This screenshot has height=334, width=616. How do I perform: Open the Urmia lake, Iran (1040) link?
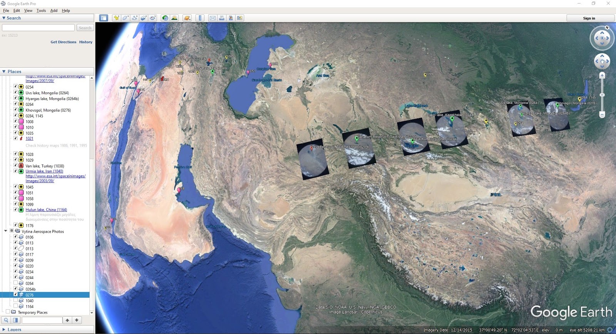(44, 171)
